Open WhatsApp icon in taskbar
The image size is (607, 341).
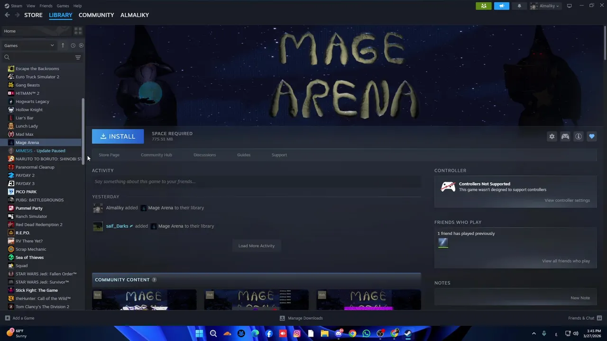click(366, 333)
